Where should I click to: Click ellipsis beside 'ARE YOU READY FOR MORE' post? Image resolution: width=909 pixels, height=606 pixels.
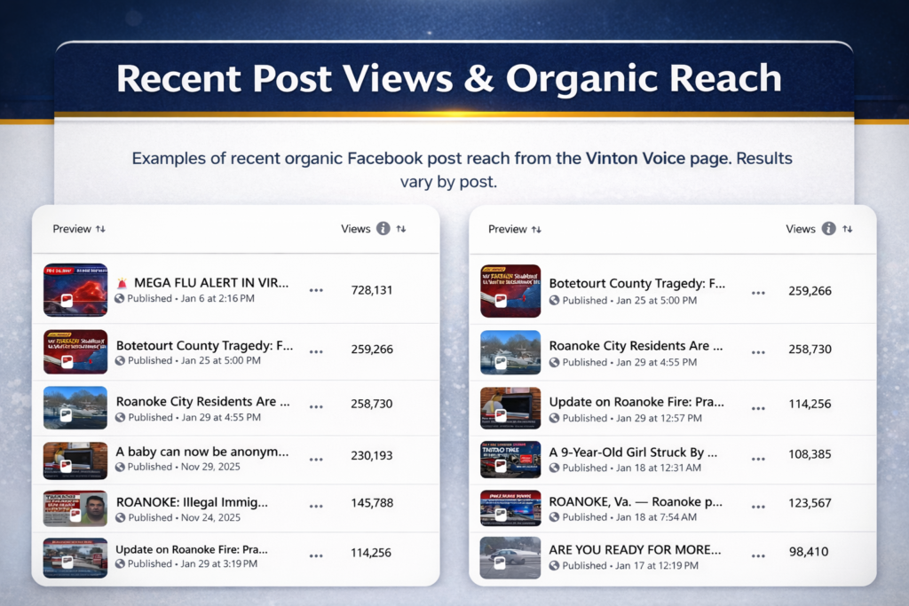point(757,557)
